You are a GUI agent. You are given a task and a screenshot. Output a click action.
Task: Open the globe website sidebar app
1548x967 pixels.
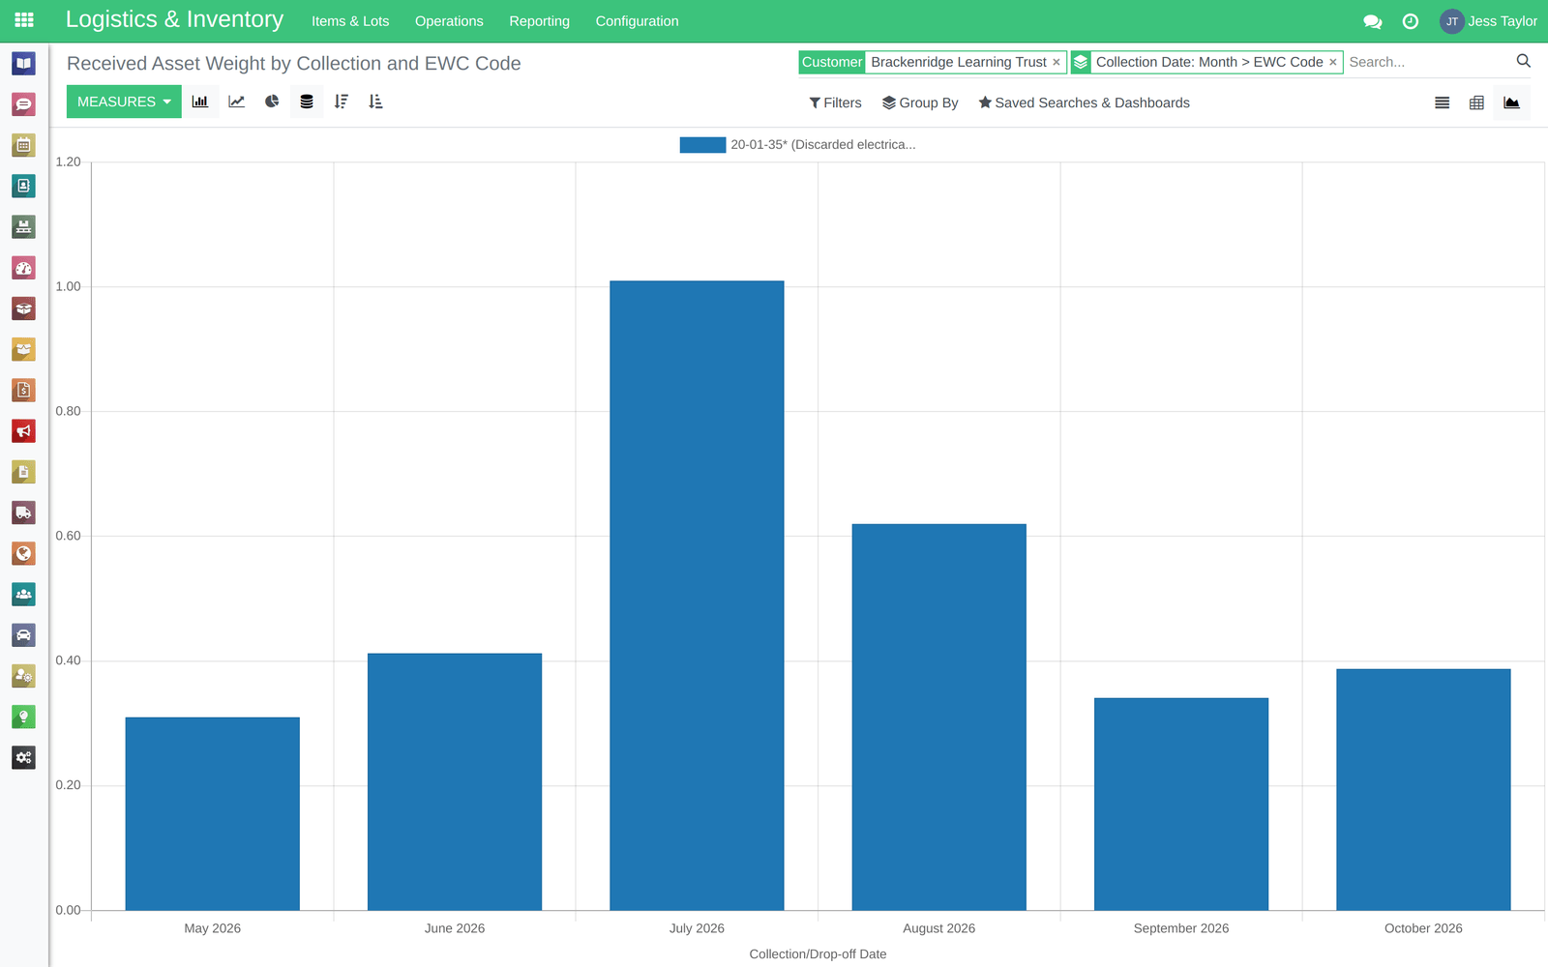point(24,553)
